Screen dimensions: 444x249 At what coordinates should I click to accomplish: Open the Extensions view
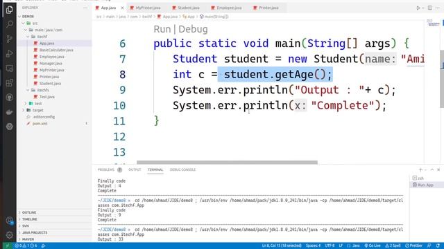[9, 83]
